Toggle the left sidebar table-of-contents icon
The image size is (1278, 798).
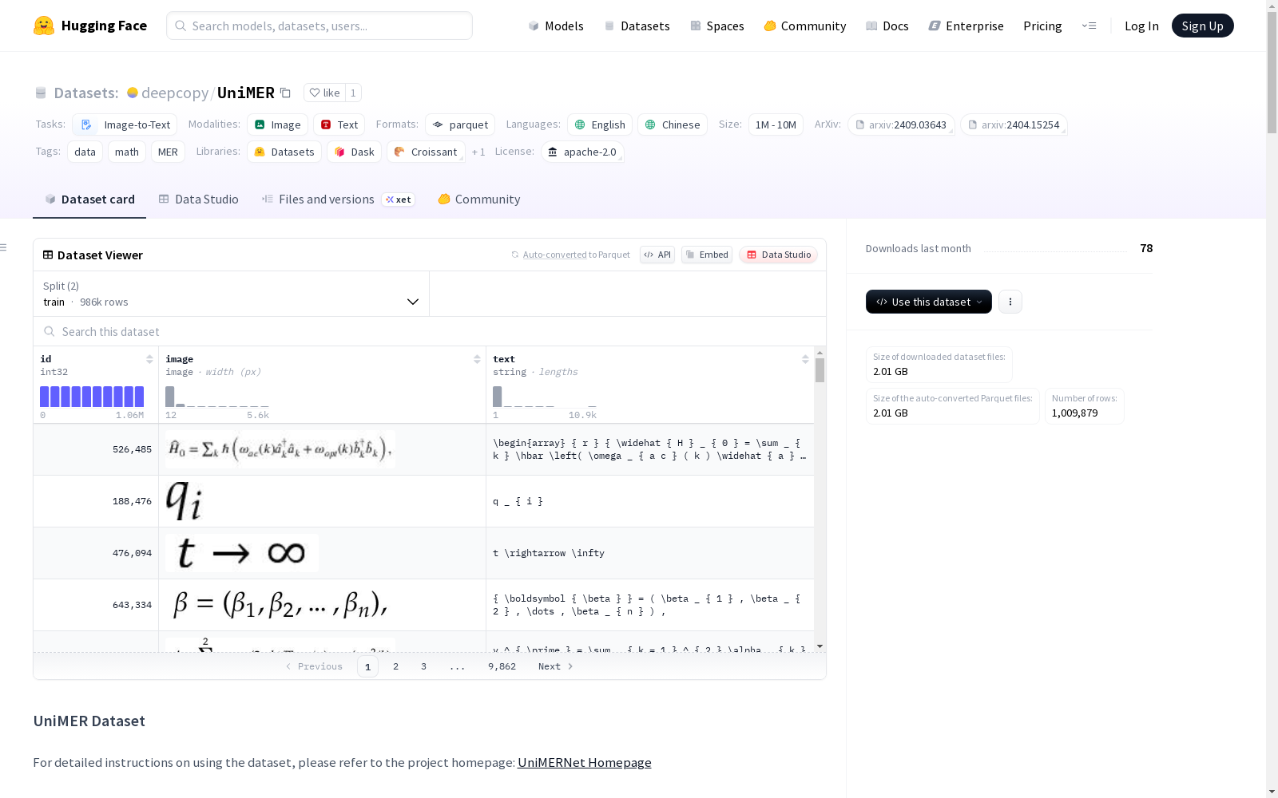pos(4,247)
